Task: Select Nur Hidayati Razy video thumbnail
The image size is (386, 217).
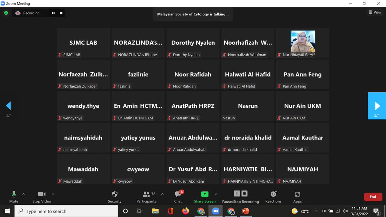Action: tap(303, 42)
